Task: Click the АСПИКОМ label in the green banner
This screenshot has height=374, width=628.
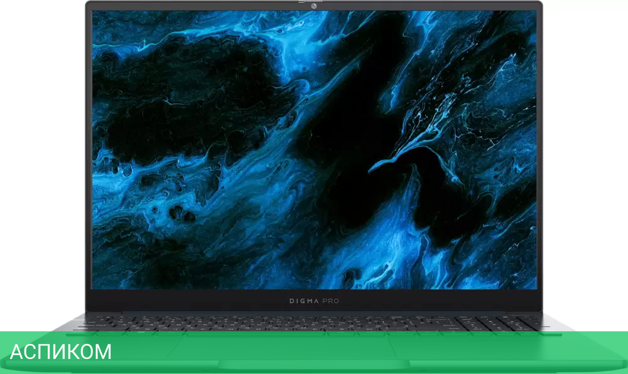Action: (60, 352)
